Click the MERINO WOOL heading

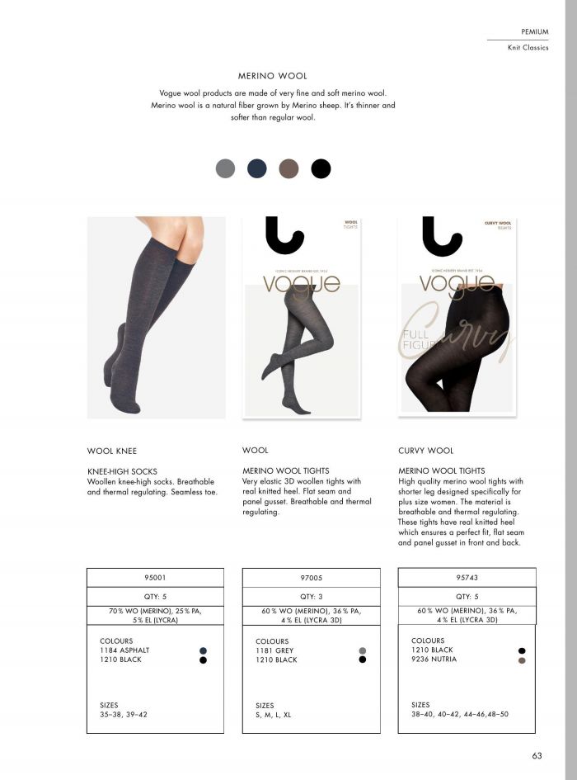coord(272,76)
